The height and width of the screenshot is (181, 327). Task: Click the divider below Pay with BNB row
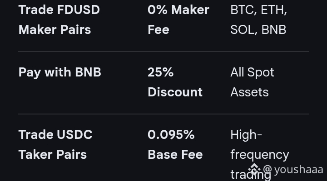click(x=163, y=114)
